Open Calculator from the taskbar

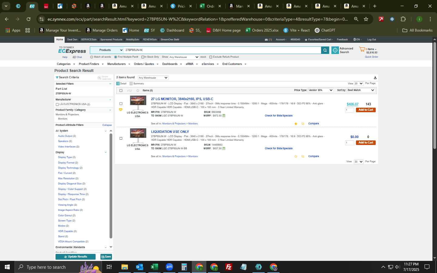184,267
